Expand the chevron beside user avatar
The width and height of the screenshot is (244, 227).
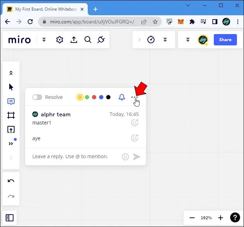point(188,40)
